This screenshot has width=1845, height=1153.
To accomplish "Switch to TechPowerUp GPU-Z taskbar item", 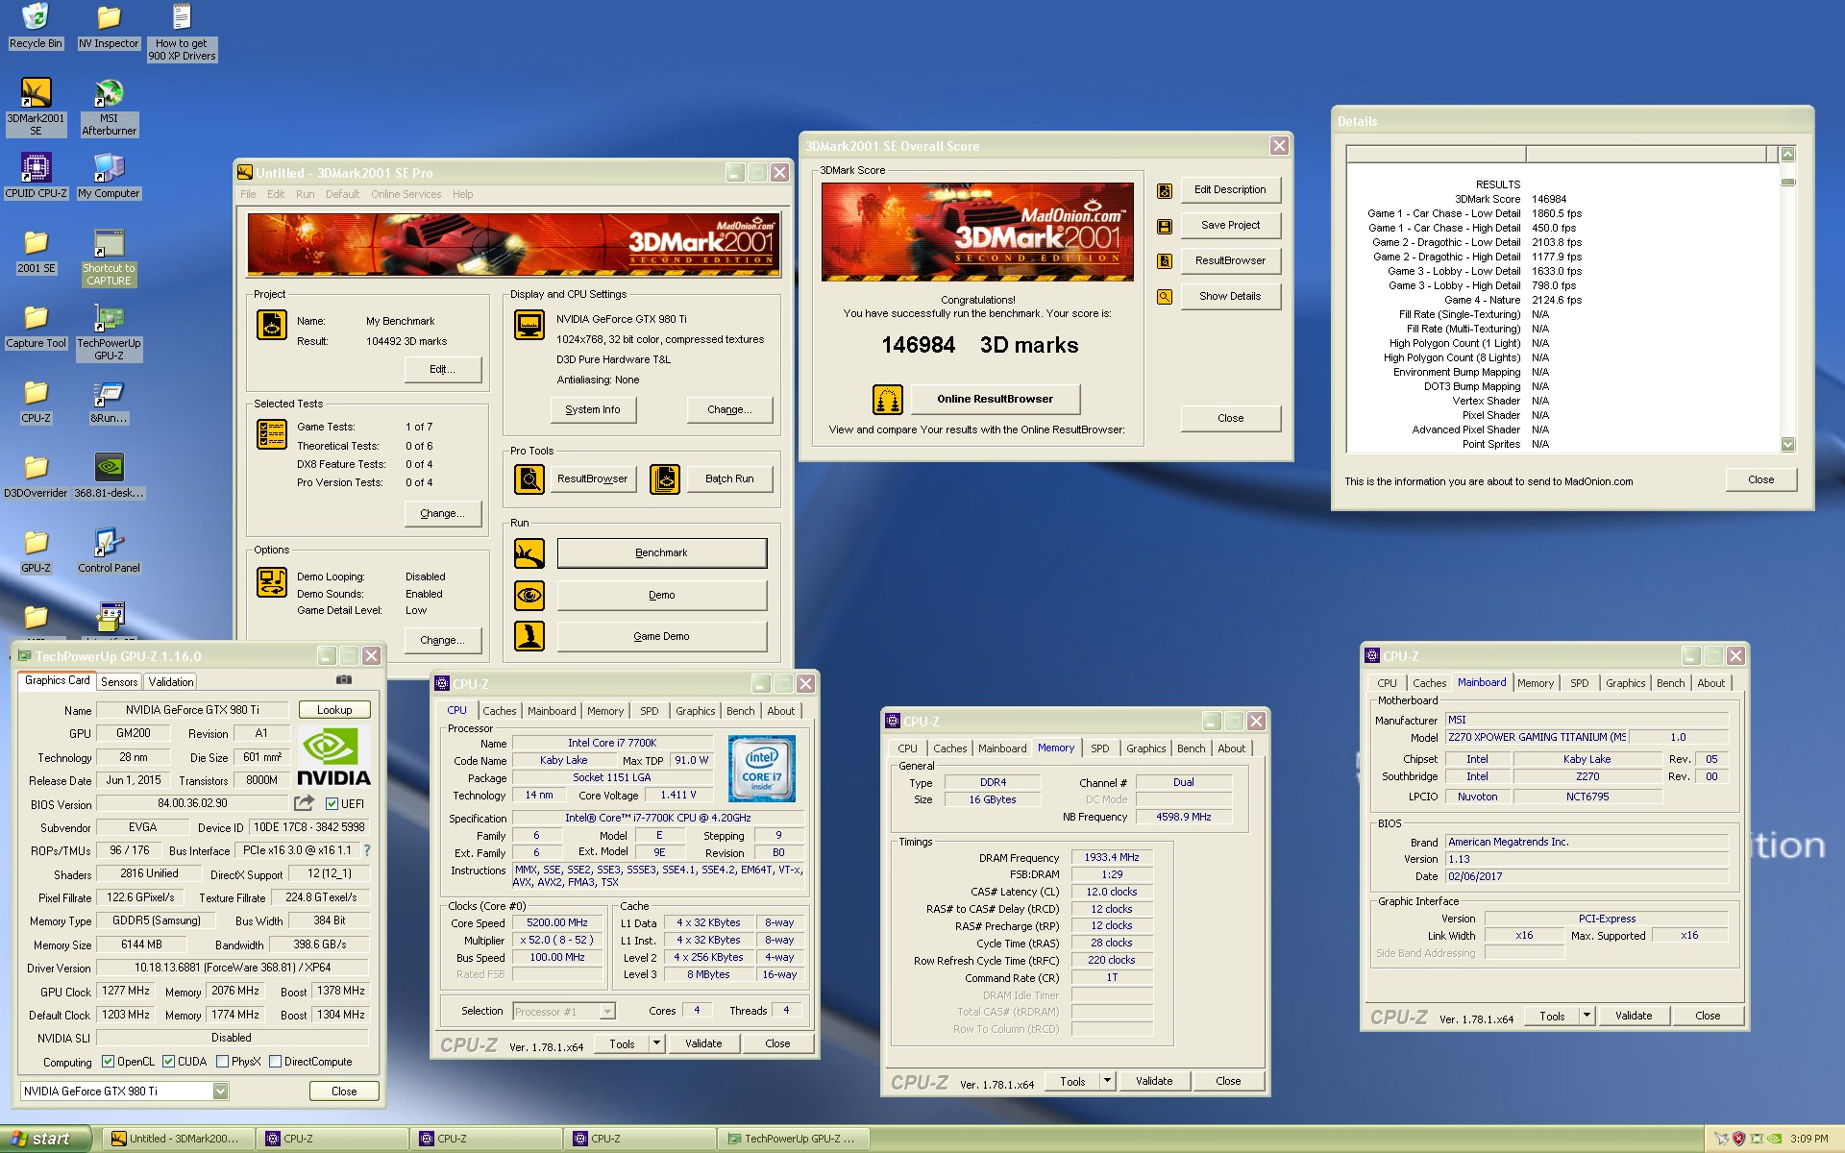I will tap(796, 1139).
